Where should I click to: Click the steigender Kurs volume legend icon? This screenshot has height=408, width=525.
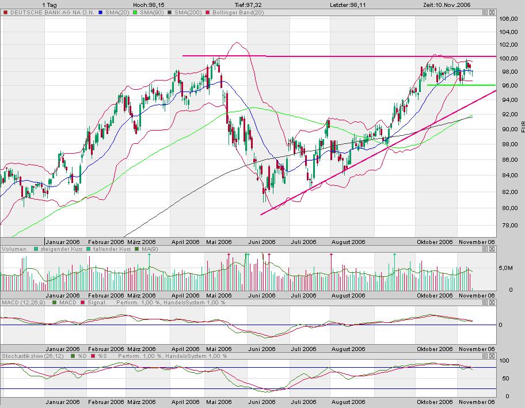(x=36, y=249)
